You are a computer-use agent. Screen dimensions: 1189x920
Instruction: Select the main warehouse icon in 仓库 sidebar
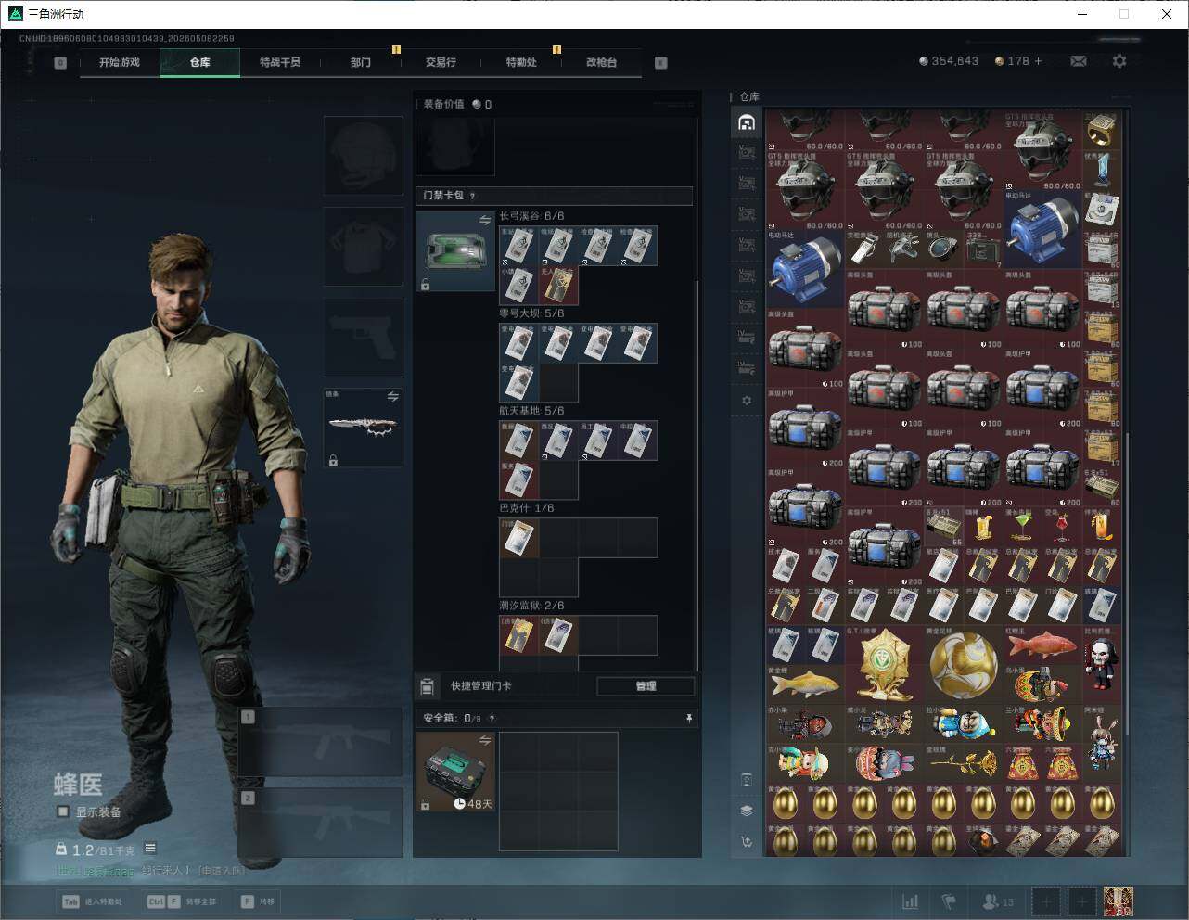click(x=747, y=122)
